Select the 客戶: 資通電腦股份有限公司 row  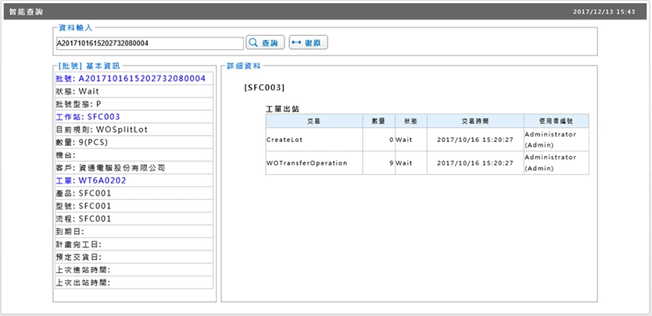(x=134, y=168)
